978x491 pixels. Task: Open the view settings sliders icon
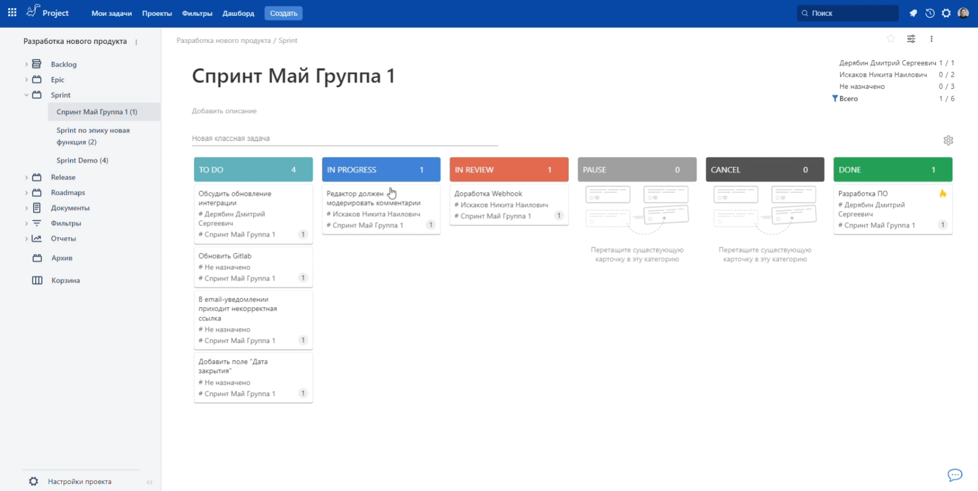[x=911, y=39]
